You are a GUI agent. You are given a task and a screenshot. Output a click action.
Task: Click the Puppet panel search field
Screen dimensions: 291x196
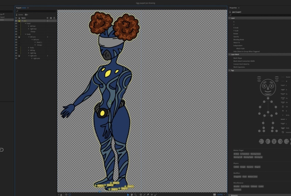(36, 11)
